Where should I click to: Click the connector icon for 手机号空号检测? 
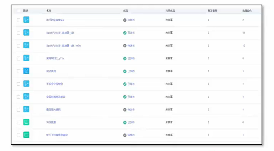coord(26,84)
